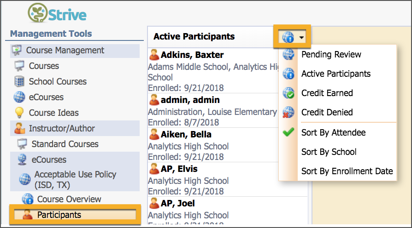Click the person icon next to AP, Joel
The image size is (412, 228).
pyautogui.click(x=154, y=203)
